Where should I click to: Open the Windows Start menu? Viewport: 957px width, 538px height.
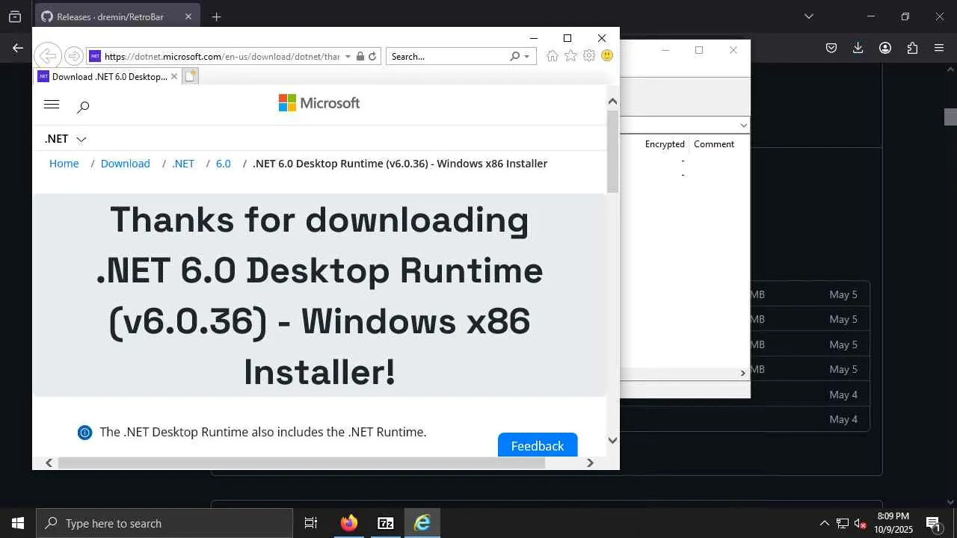pyautogui.click(x=18, y=523)
